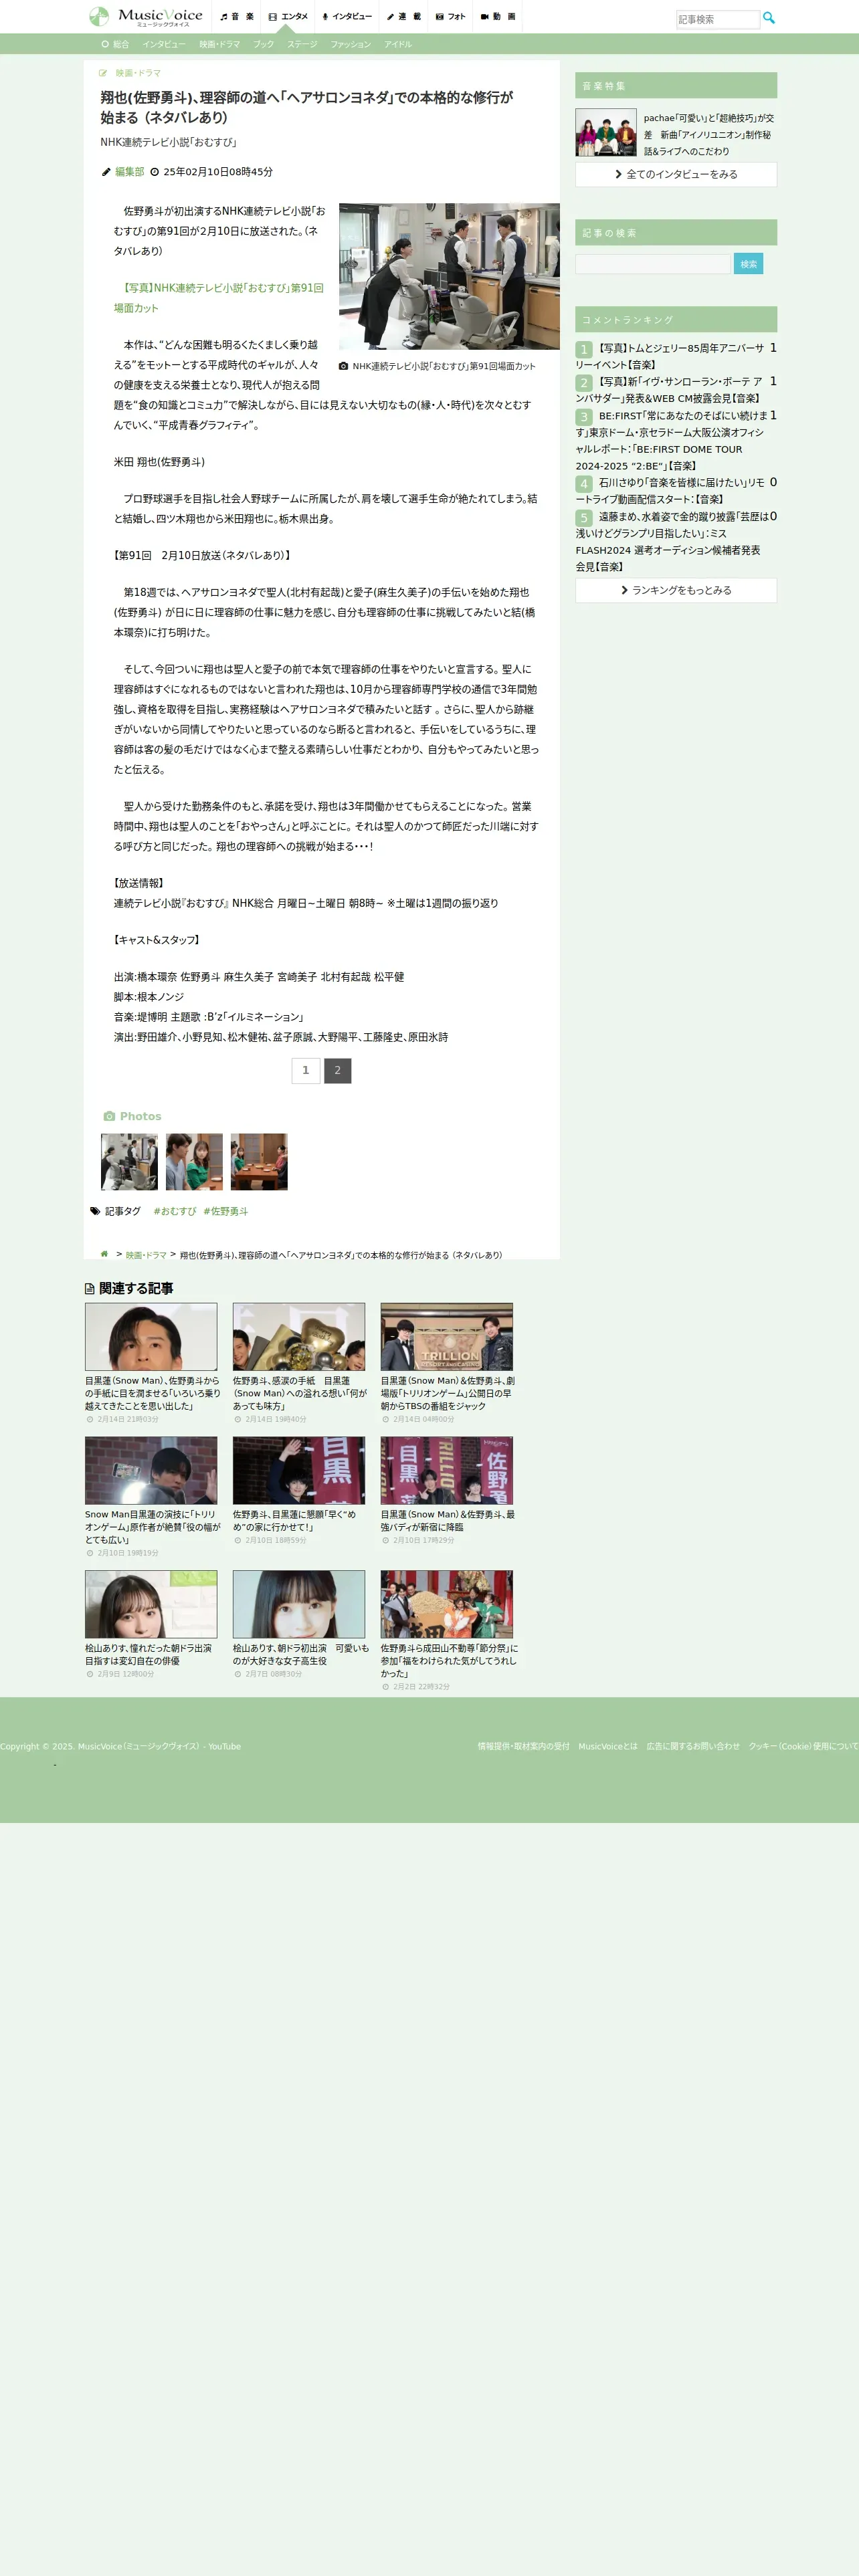
Task: Click the 編集部 author link
Action: (x=129, y=172)
